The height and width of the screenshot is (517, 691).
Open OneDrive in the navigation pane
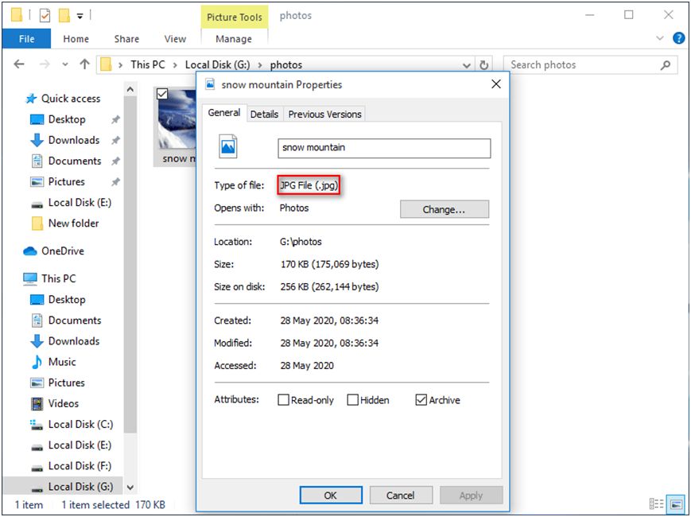click(x=62, y=251)
